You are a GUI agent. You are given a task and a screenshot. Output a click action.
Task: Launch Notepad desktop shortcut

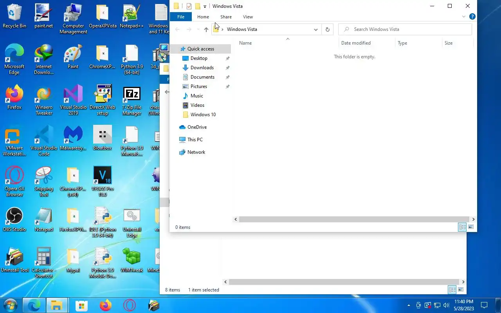coord(43,220)
